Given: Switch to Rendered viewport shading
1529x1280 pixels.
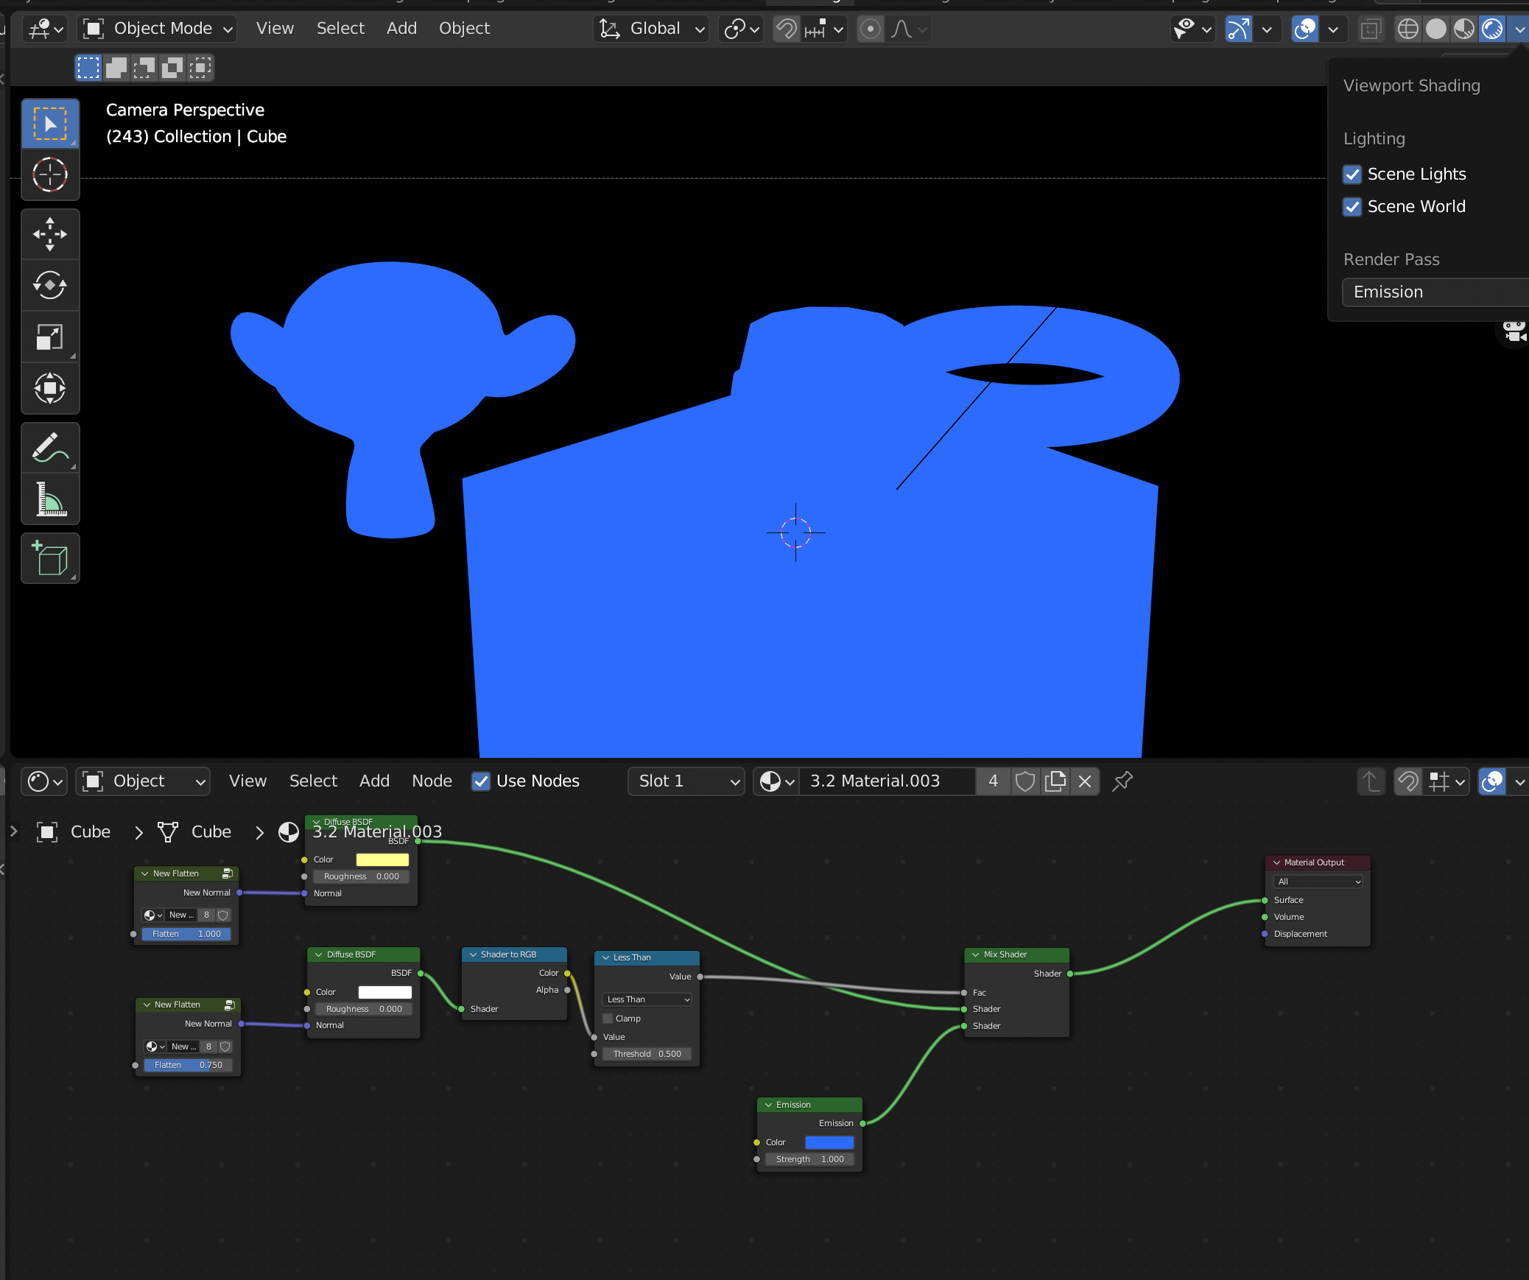Looking at the screenshot, I should pyautogui.click(x=1492, y=29).
